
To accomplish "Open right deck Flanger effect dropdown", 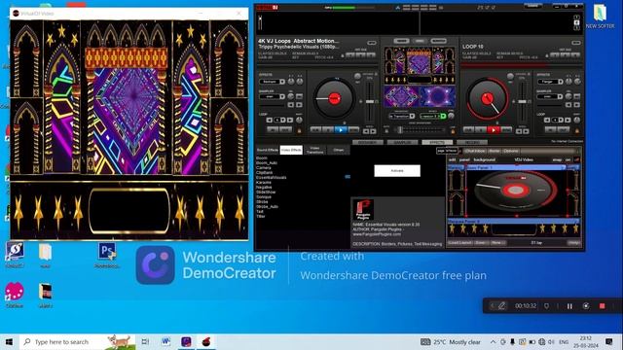I will click(x=561, y=82).
